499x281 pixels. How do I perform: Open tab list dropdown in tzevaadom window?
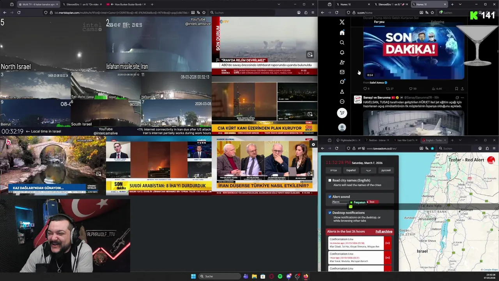(460, 140)
